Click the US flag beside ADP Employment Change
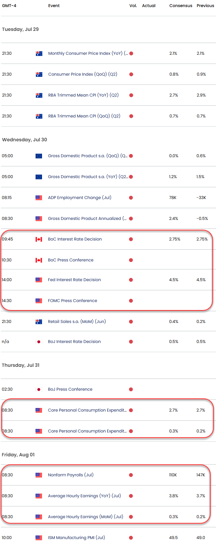Viewport: 216px width, 542px height. (38, 198)
